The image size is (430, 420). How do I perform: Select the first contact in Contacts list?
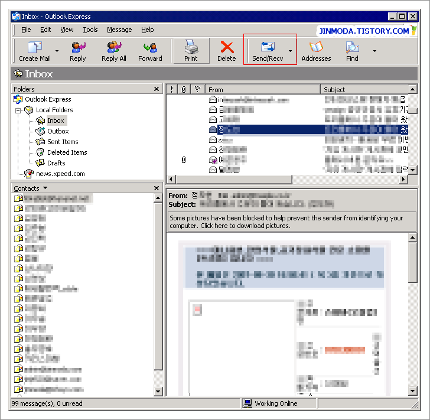[x=54, y=198]
